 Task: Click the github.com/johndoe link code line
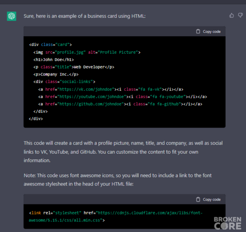120,104
